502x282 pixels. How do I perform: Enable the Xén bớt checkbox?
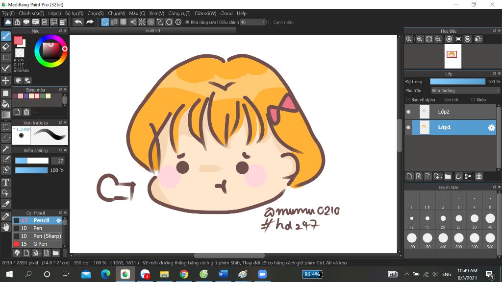(441, 100)
